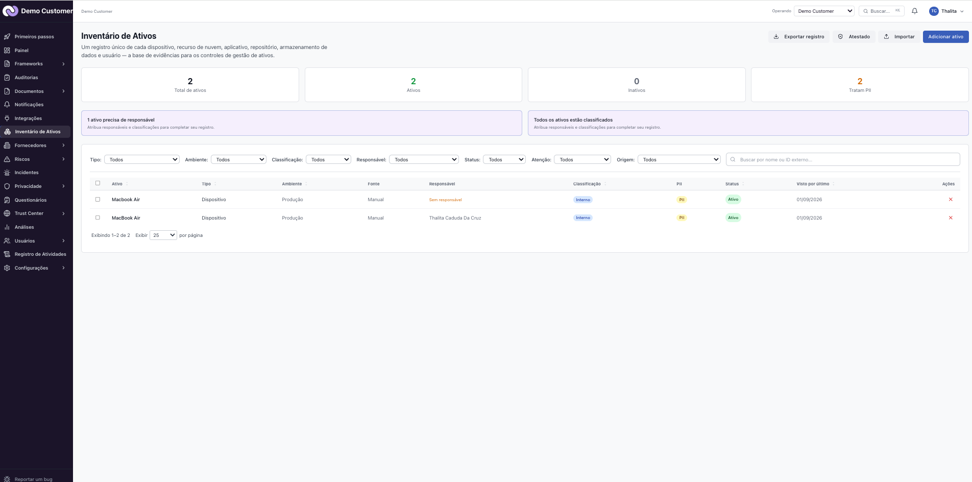The image size is (972, 482).
Task: Open the Incidentes siren icon in sidebar
Action: coord(7,173)
